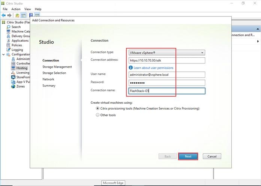The height and width of the screenshot is (186, 261).
Task: Select the Hosting tree item label
Action: tap(22, 68)
